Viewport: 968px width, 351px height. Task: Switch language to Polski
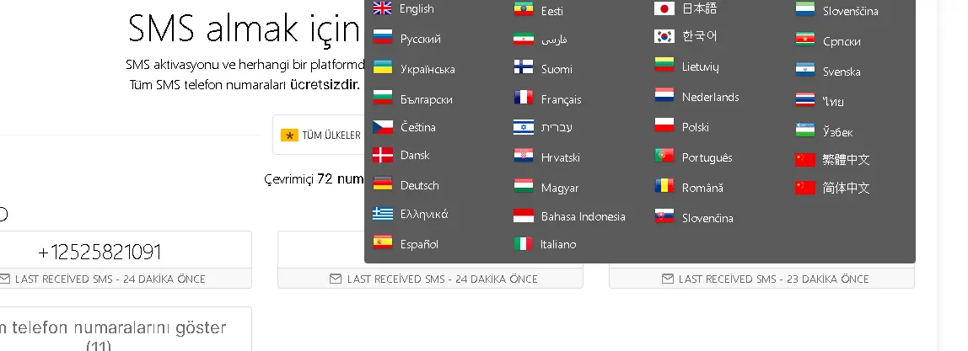point(695,127)
